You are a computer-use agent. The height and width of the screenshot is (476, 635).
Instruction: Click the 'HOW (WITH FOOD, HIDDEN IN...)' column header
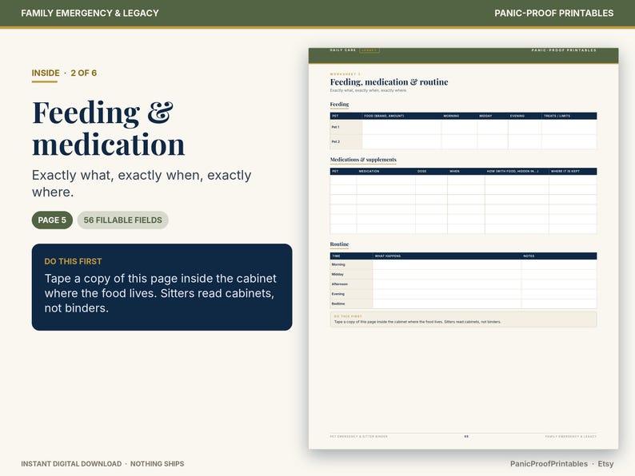(x=513, y=172)
